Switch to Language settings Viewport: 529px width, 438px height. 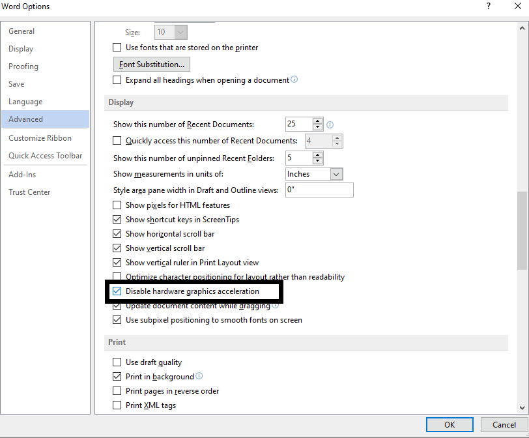[x=46, y=102]
